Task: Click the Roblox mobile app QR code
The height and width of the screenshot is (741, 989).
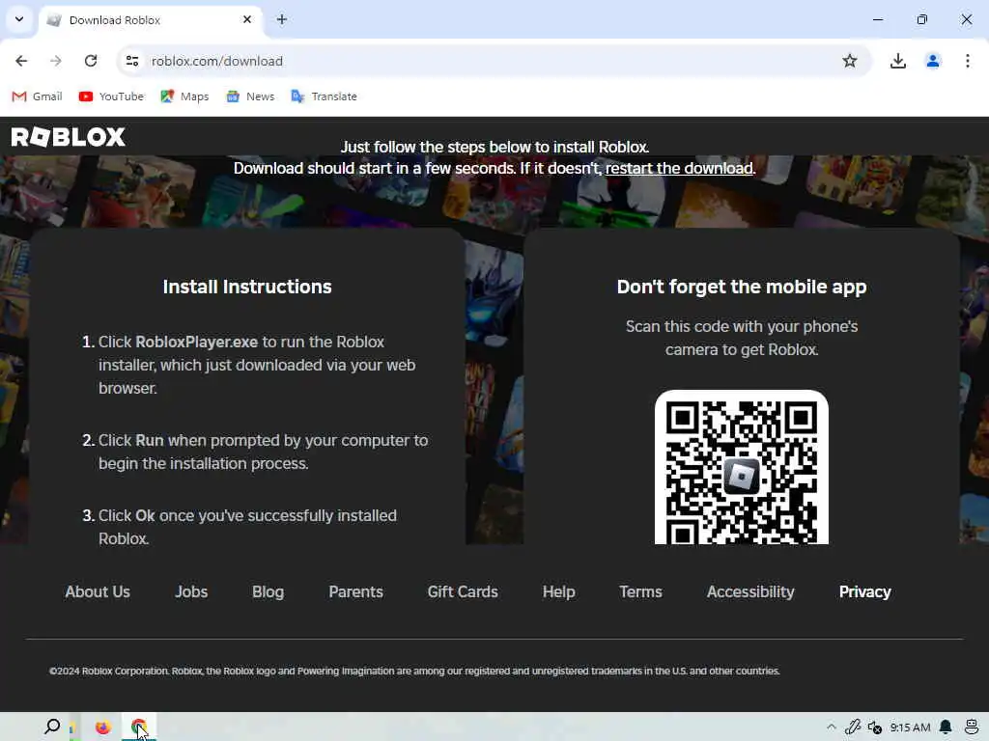Action: [742, 468]
